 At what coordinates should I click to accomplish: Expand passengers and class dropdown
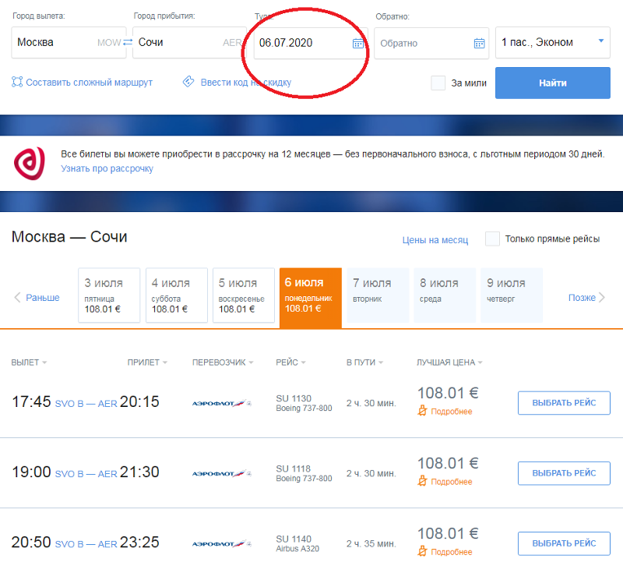click(x=600, y=42)
